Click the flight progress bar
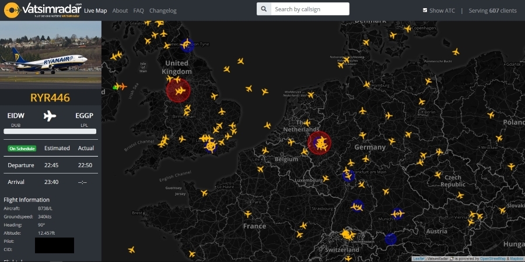This screenshot has height=262, width=525. (x=50, y=132)
